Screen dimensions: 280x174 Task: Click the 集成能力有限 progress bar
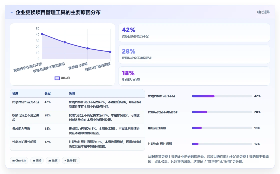222,128
